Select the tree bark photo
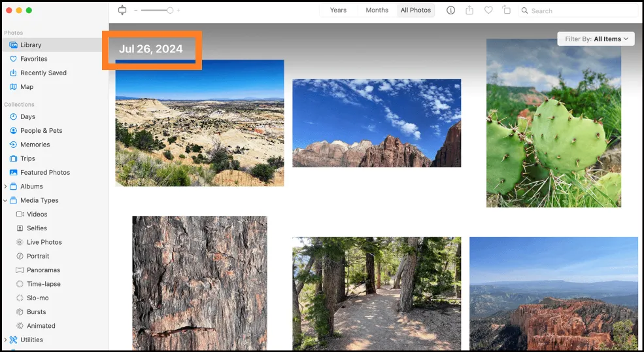 pos(199,283)
